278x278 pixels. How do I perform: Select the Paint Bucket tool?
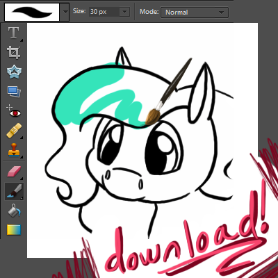(14, 211)
